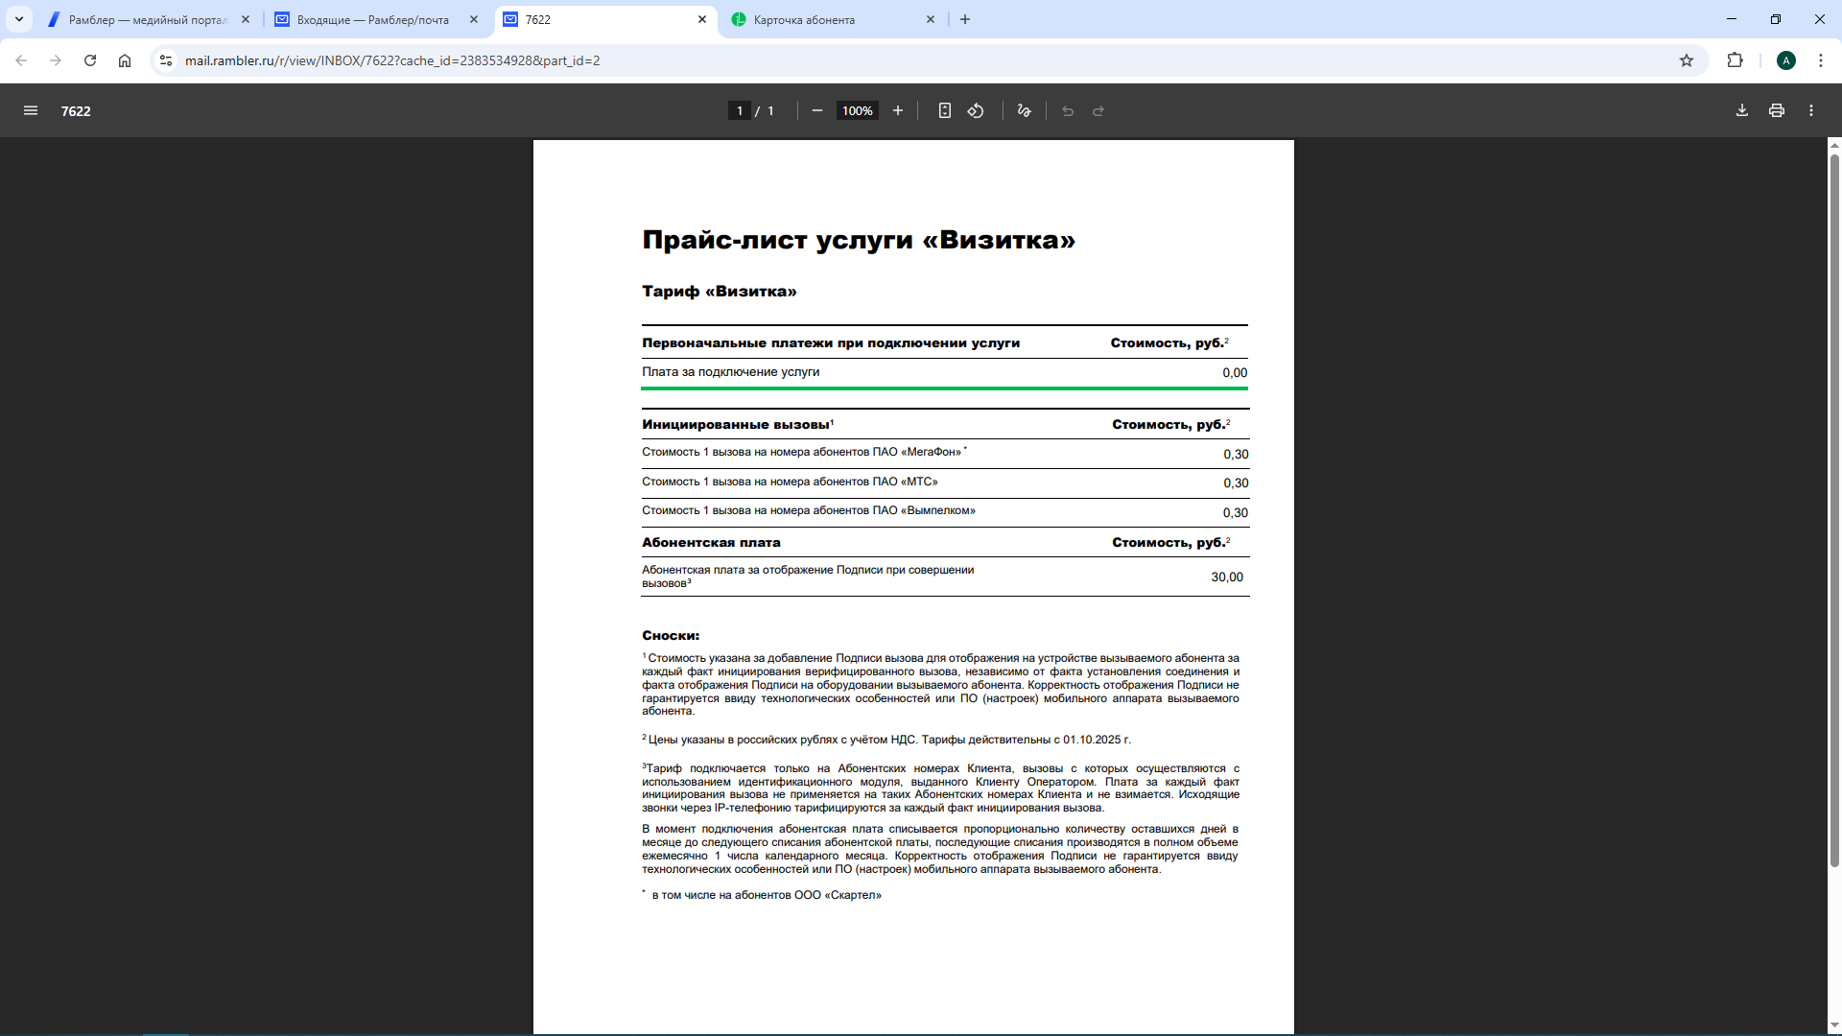Zoom out the PDF document

pos(817,111)
